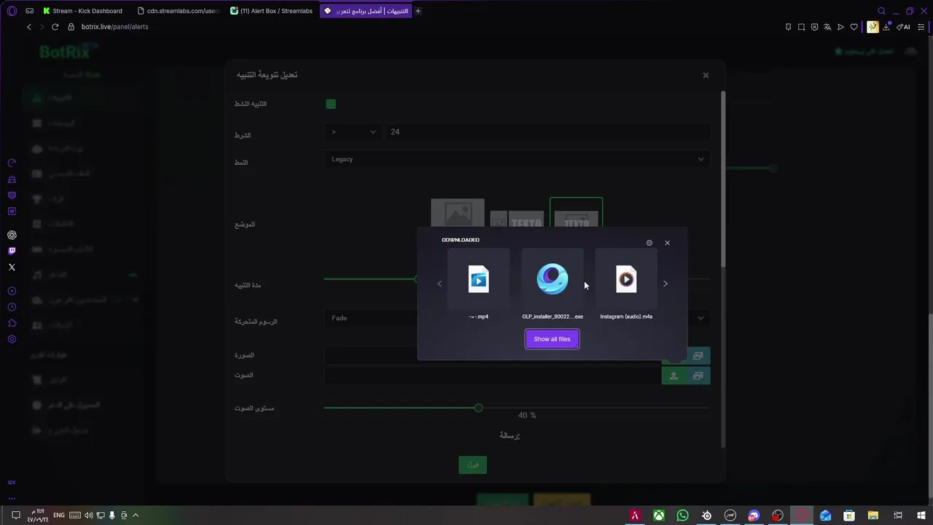The width and height of the screenshot is (933, 525).
Task: Open Microsoft Store from the taskbar
Action: coord(849,516)
